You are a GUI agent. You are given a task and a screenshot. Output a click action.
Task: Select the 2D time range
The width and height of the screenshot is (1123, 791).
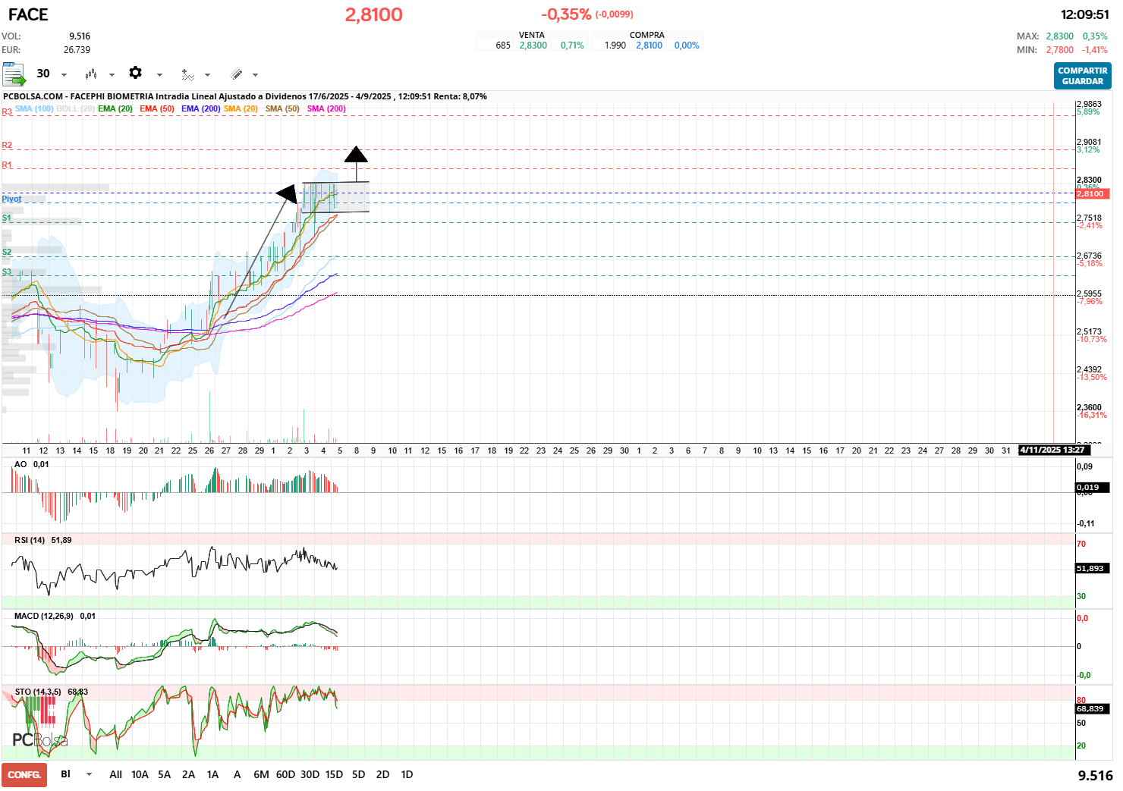383,774
